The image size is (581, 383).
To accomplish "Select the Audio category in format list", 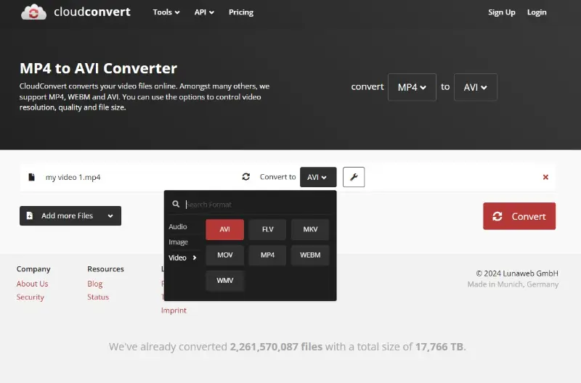I will click(178, 227).
